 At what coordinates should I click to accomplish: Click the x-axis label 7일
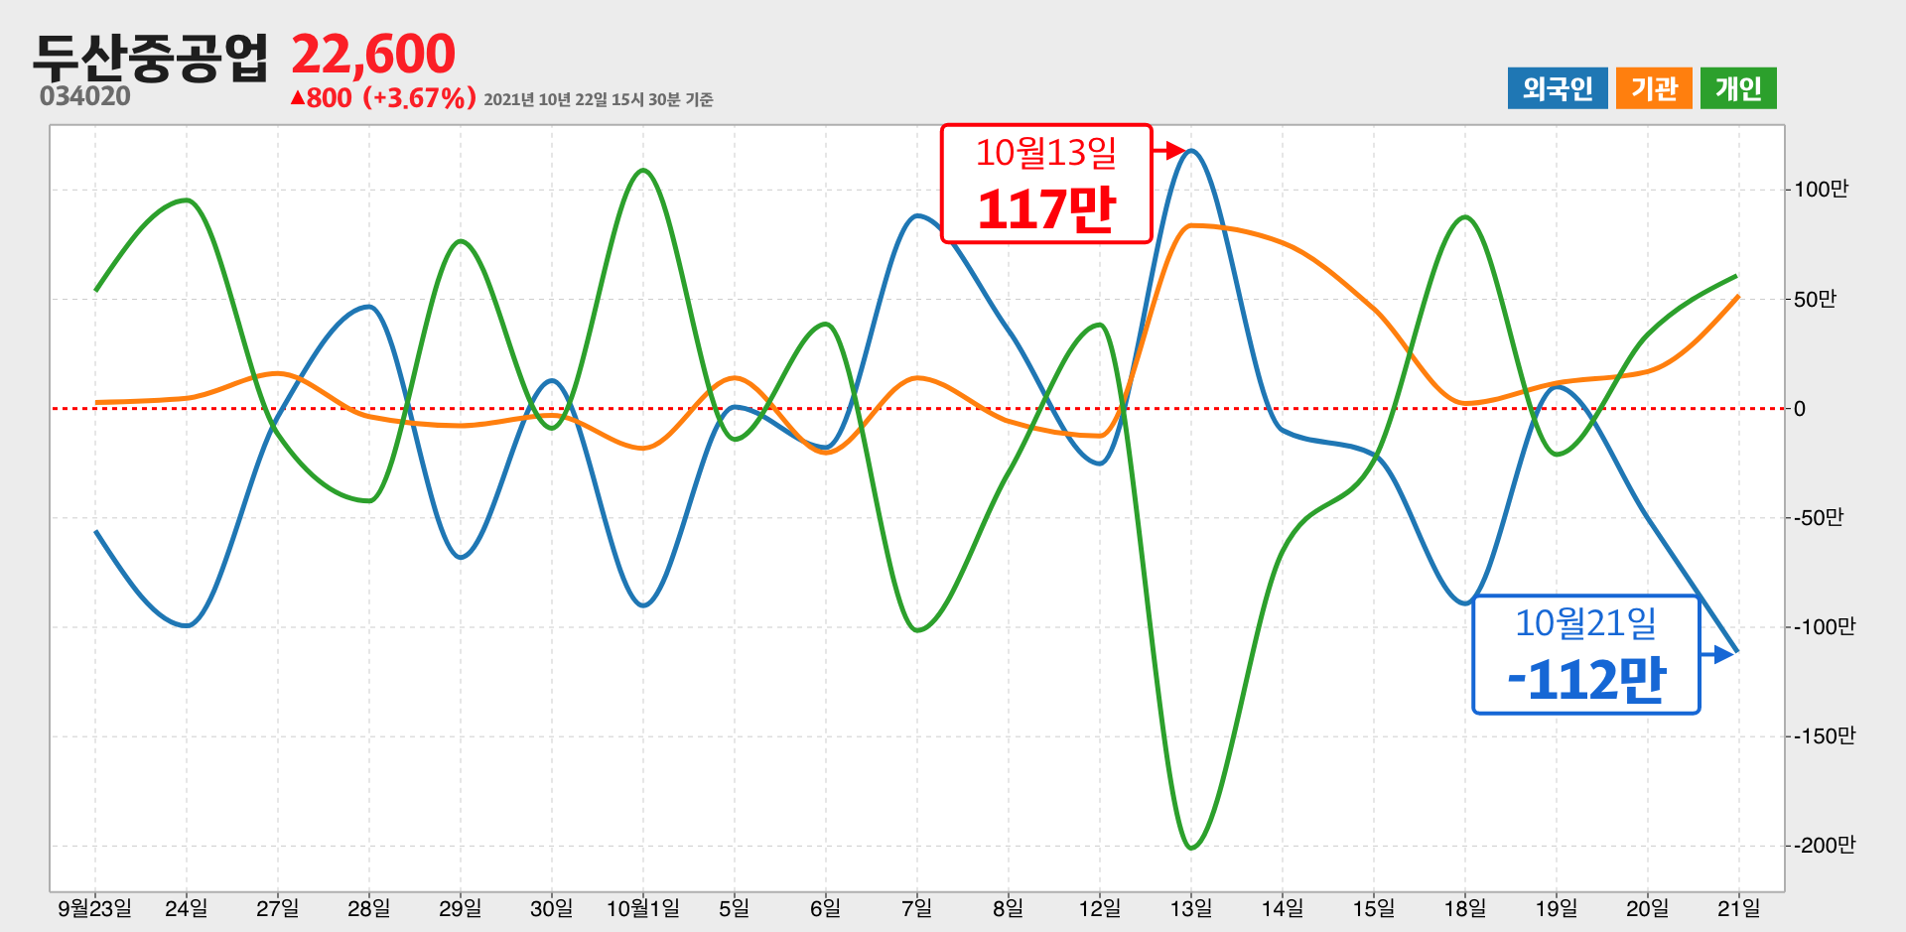point(917,908)
